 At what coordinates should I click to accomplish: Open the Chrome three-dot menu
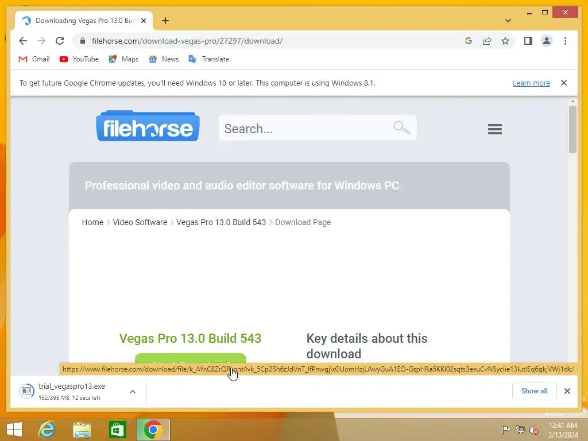pyautogui.click(x=565, y=41)
